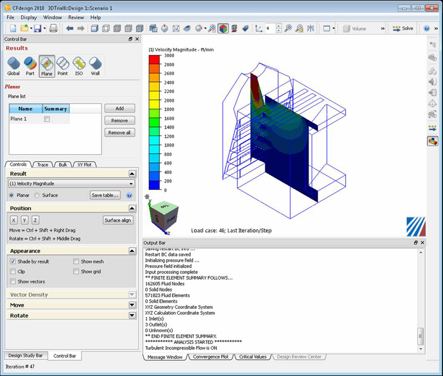
Task: Click the Save disk toolbar icon
Action: tap(37, 28)
